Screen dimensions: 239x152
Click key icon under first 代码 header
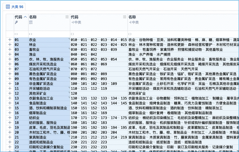point(16,22)
